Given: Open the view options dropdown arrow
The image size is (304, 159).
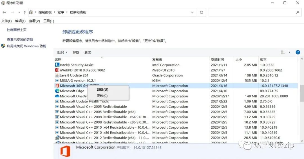Looking at the screenshot, I should [x=289, y=52].
